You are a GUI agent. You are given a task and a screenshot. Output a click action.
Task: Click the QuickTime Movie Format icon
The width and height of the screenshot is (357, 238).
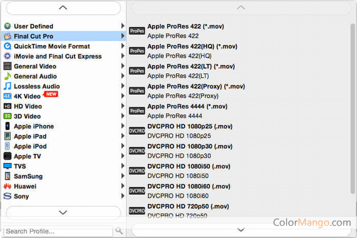[x=8, y=46]
